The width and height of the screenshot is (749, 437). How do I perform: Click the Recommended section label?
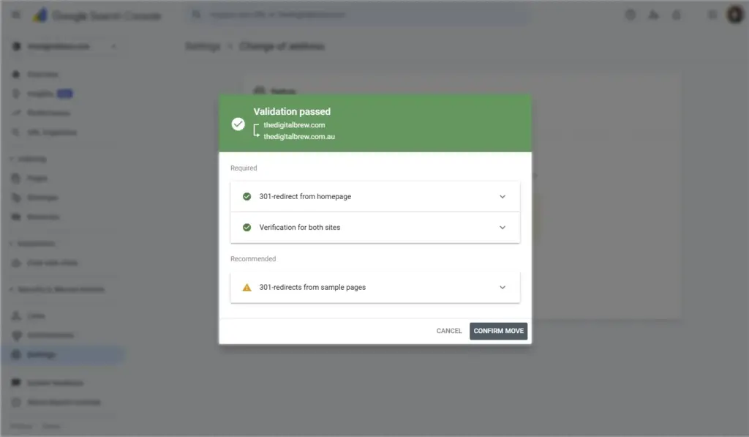(253, 258)
